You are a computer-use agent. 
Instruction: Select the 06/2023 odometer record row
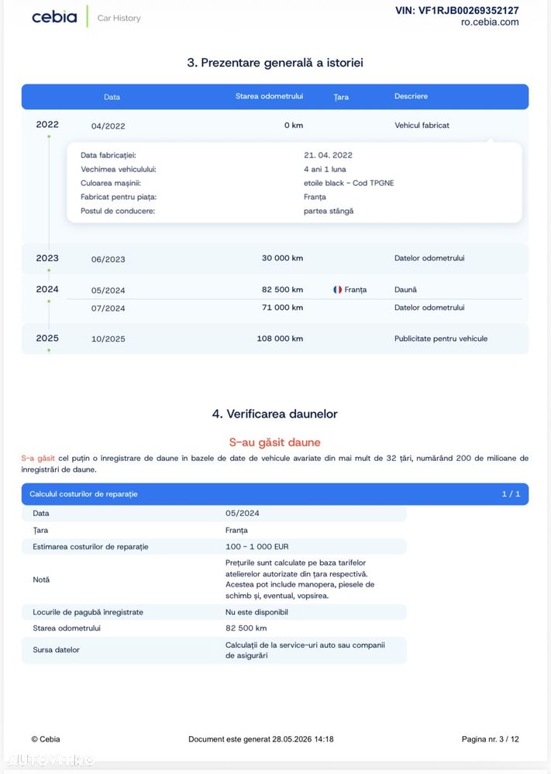pyautogui.click(x=275, y=259)
